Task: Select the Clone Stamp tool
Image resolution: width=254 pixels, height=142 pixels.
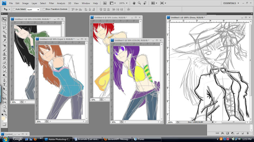Action: (4, 54)
